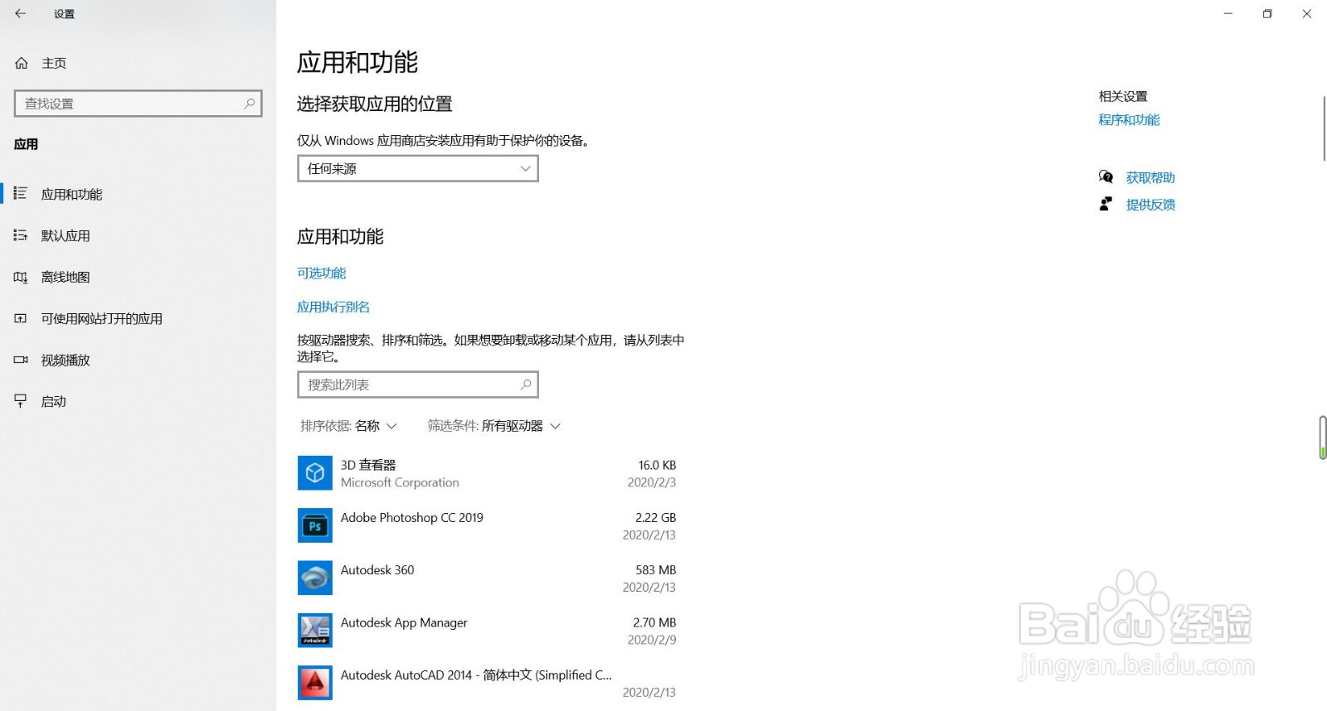Click the 3D 查看器 app icon

(315, 473)
